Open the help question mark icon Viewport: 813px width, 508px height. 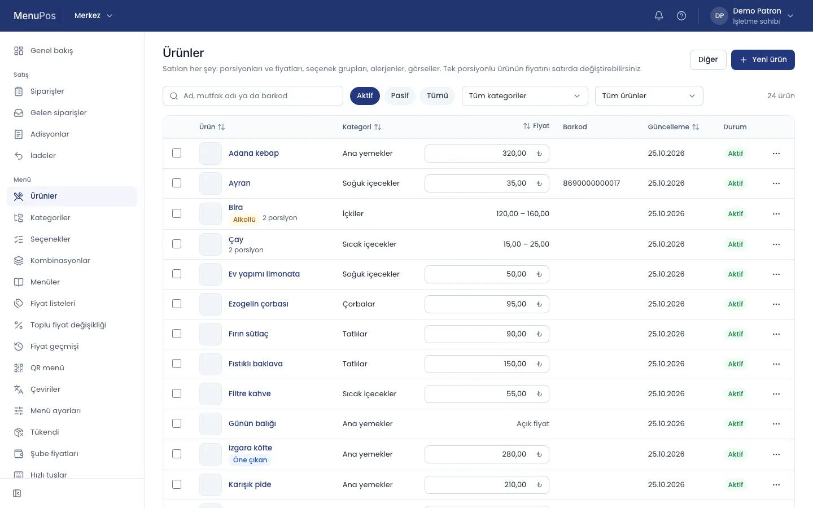pyautogui.click(x=681, y=16)
